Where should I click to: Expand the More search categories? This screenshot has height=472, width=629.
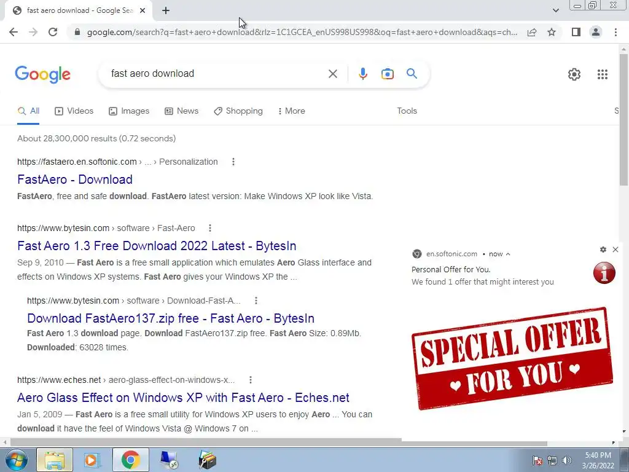(x=292, y=111)
